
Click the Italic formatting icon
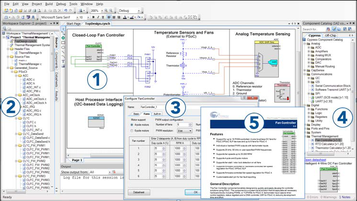(98, 17)
